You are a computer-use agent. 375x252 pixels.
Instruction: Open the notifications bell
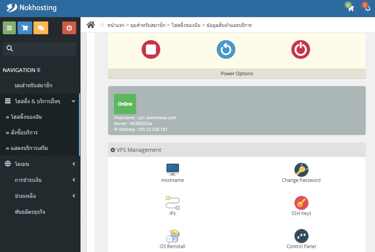pos(368,9)
